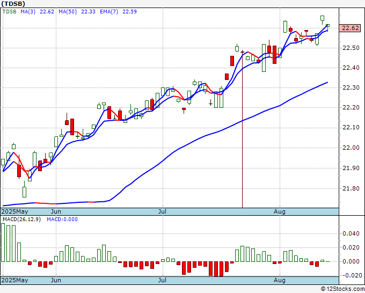The image size is (365, 293).
Task: Click the 0.000 MACD axis label
Action: tap(351, 261)
